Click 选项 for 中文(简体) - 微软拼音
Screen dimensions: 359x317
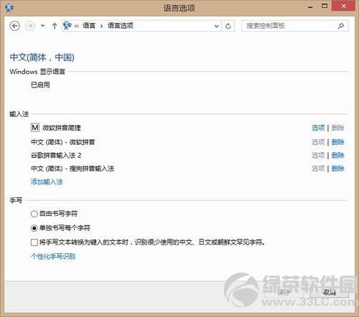(318, 142)
